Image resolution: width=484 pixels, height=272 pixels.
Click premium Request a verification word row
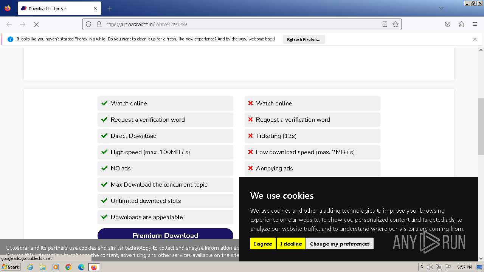click(165, 120)
